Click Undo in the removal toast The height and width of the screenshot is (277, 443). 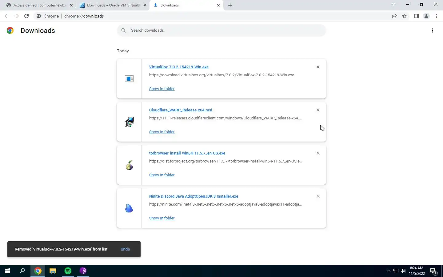coord(125,249)
